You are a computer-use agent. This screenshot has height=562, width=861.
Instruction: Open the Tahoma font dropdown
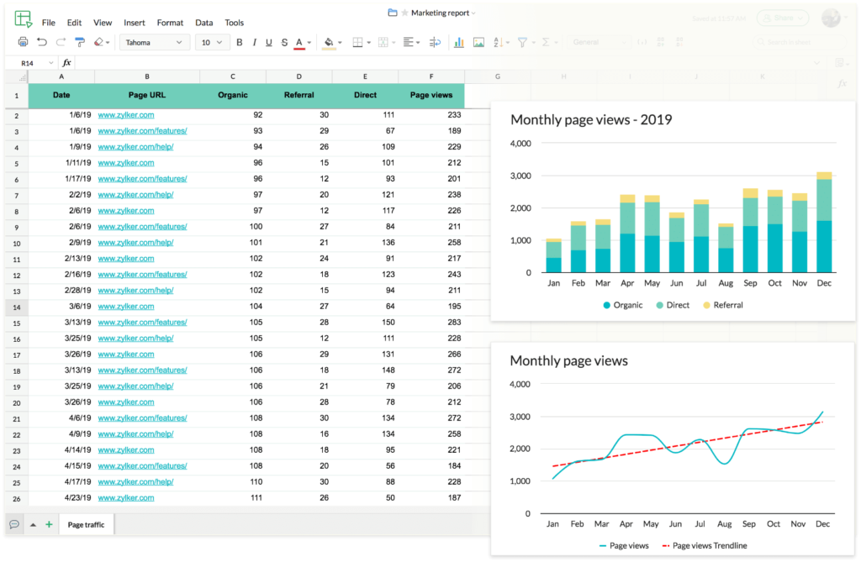tap(154, 42)
